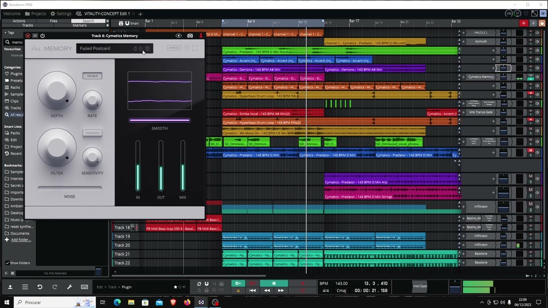Click the DEPTH knob
Screen dimensions: 548x308
(x=57, y=91)
